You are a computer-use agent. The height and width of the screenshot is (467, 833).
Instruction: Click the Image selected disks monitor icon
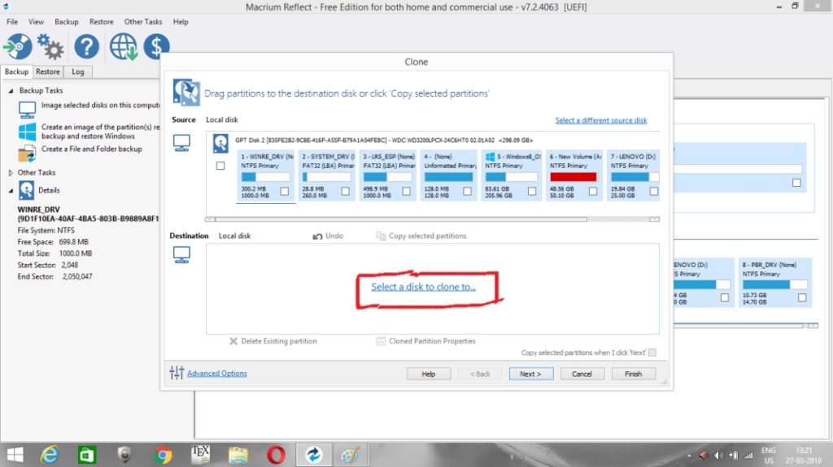(27, 110)
